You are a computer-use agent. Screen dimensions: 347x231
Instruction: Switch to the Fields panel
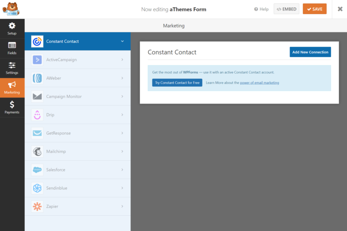(x=12, y=48)
